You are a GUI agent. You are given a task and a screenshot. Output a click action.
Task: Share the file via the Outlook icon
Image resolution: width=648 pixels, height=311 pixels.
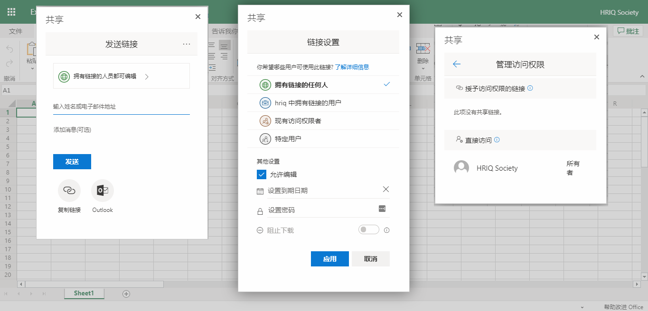[x=102, y=190]
